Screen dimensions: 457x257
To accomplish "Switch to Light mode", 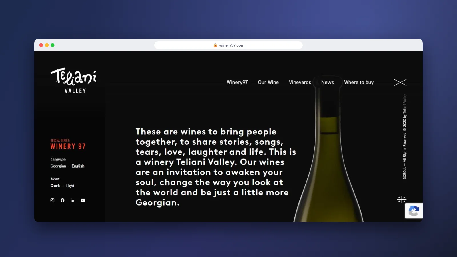I will 70,186.
